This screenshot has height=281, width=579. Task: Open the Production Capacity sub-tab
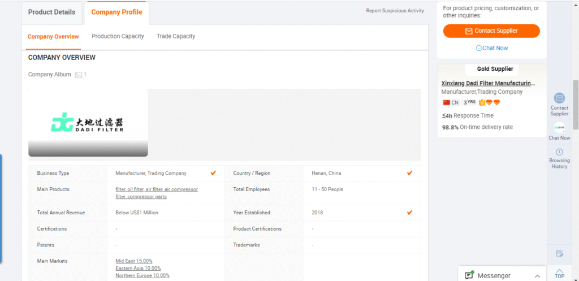(x=118, y=36)
